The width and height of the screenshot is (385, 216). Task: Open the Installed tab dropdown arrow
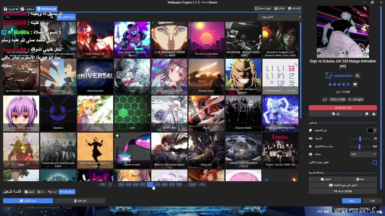pyautogui.click(x=17, y=9)
